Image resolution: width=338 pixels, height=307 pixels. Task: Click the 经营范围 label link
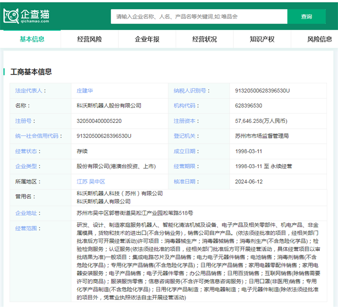[x=26, y=229]
